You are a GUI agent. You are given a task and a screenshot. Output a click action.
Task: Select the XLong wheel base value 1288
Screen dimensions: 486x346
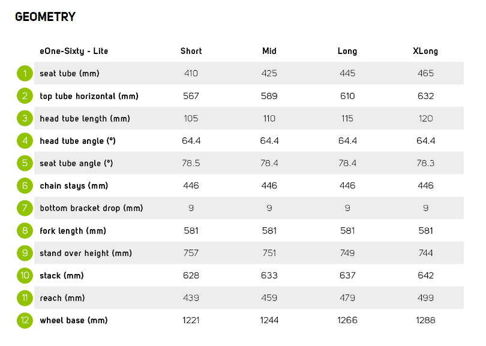click(425, 320)
